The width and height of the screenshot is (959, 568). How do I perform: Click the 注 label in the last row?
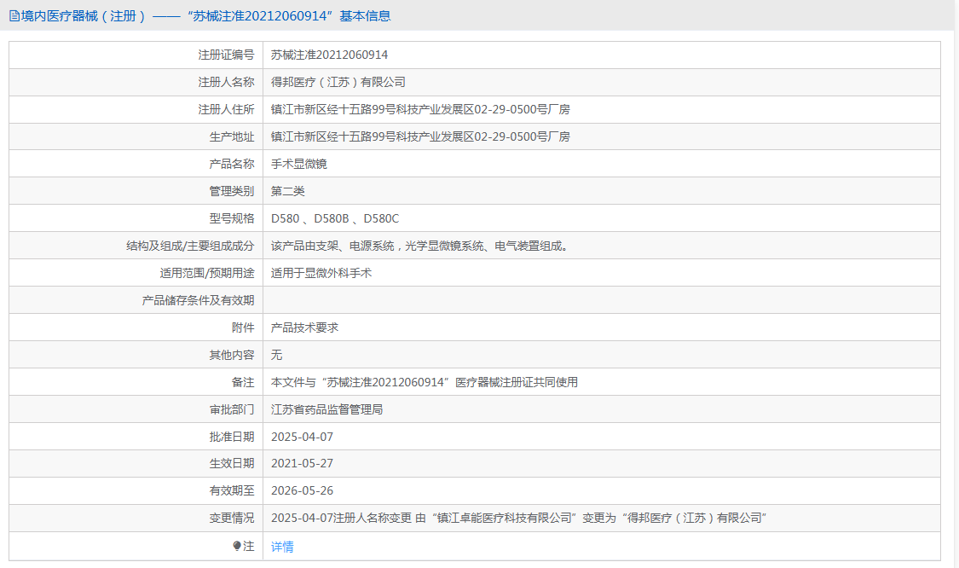pyautogui.click(x=248, y=546)
